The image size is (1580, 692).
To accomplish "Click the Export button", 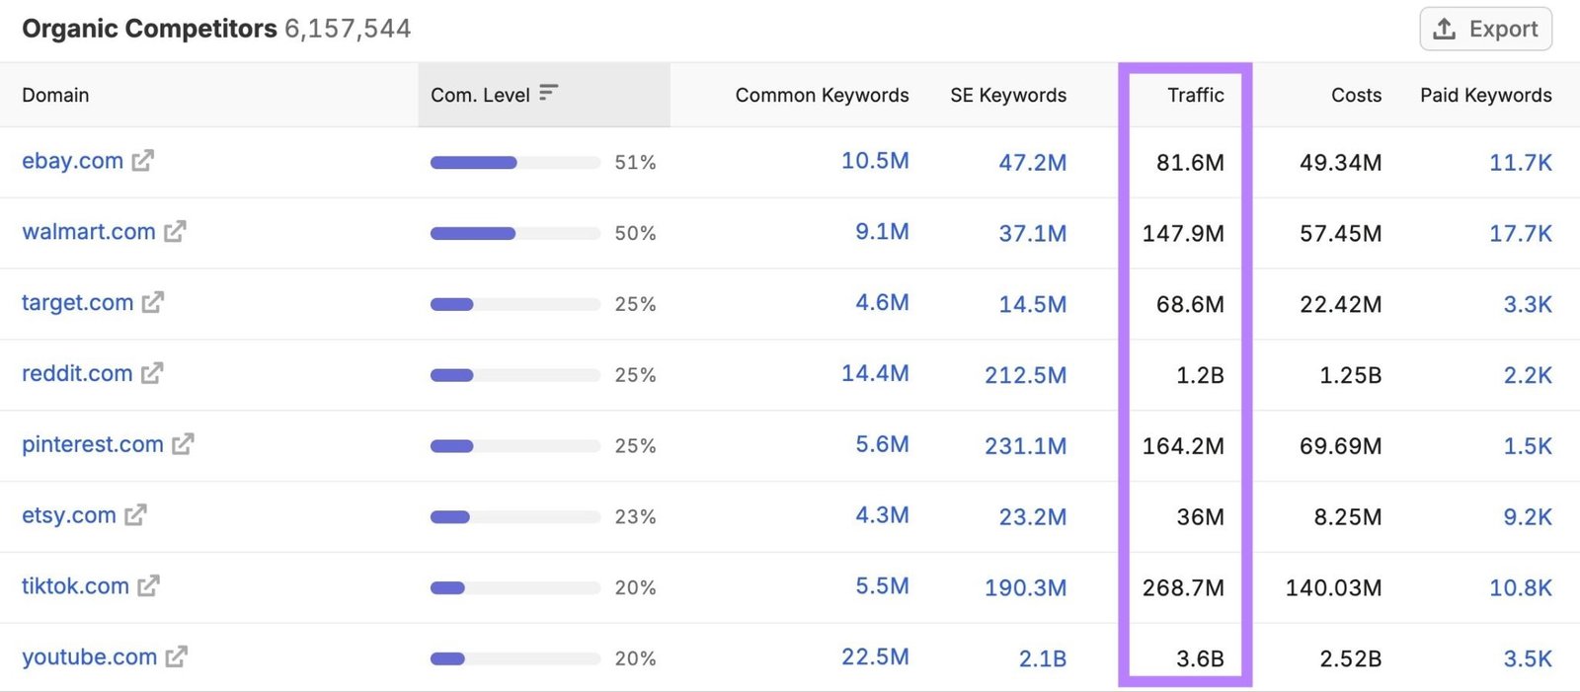I will [1485, 29].
